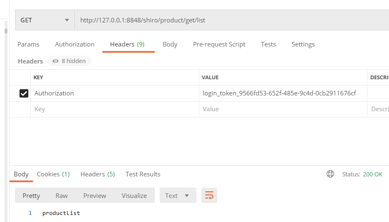
Task: Uncheck the Authorization header checkbox
Action: point(24,93)
